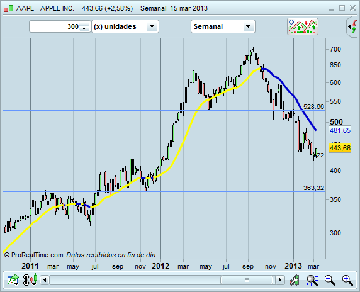This screenshot has height=292, width=360.
Task: Click the magnifier auto-fit zoom icon
Action: [313, 280]
